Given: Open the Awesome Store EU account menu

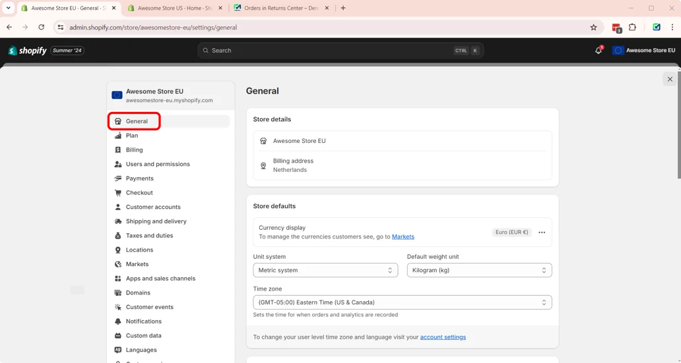Looking at the screenshot, I should [643, 50].
